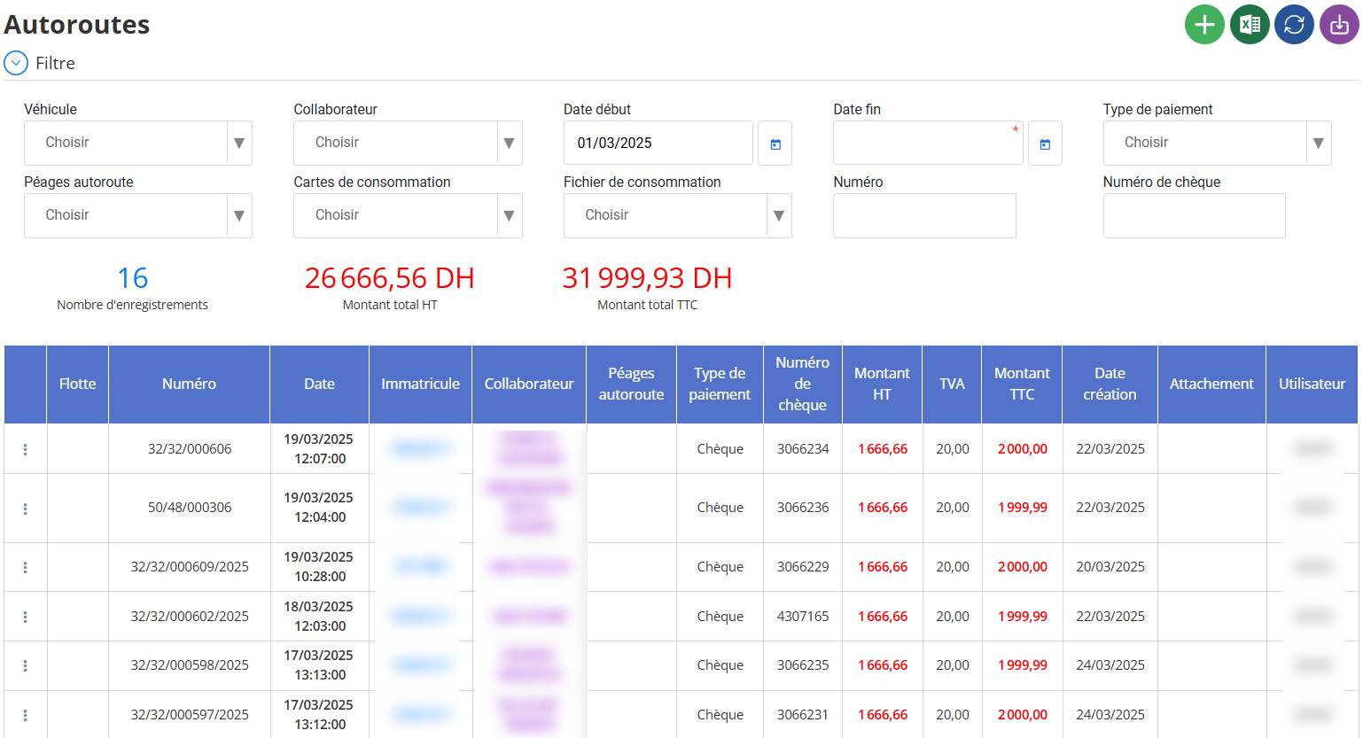This screenshot has width=1363, height=738.
Task: Sort by the Immatricule column header
Action: point(420,384)
